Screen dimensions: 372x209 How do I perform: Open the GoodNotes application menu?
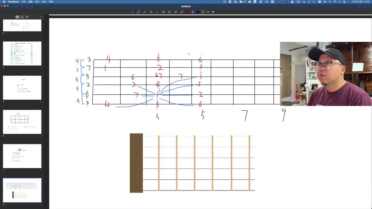coord(13,2)
